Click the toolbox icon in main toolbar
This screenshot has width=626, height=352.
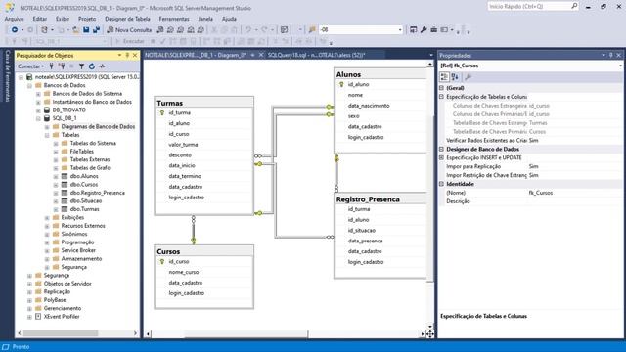click(434, 30)
